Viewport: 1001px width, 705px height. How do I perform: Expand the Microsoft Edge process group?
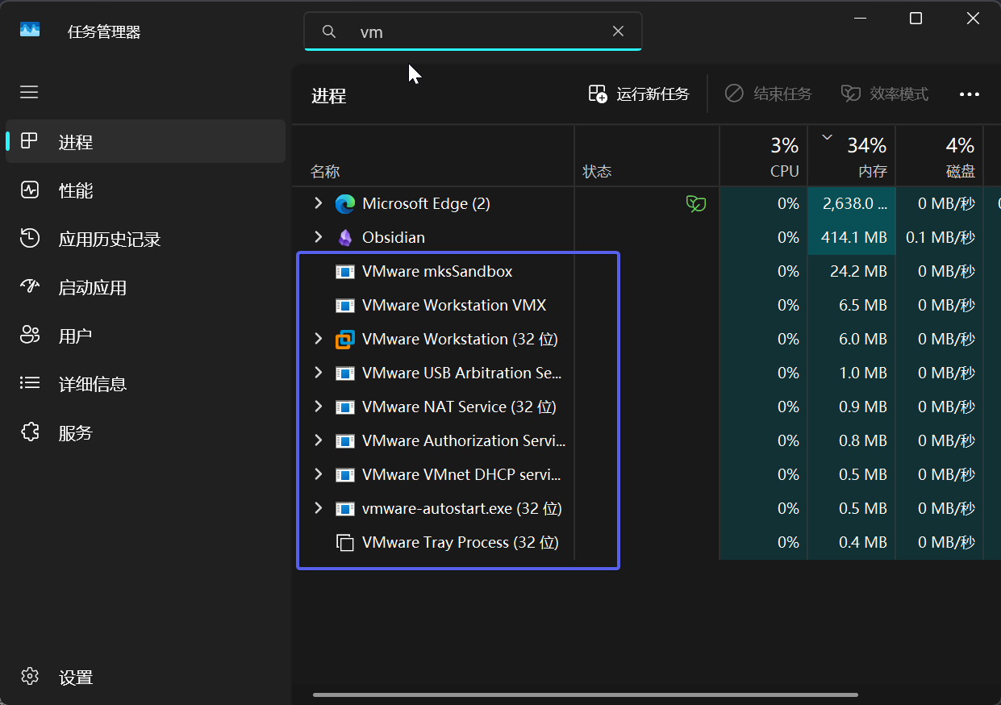click(x=317, y=203)
